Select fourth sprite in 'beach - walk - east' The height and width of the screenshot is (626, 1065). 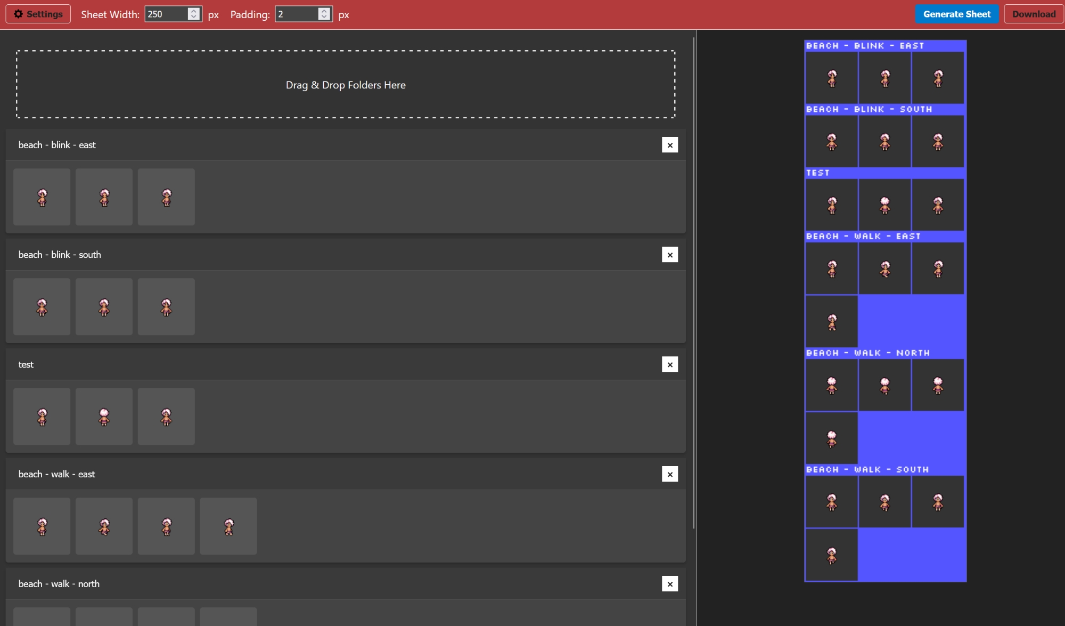point(228,526)
